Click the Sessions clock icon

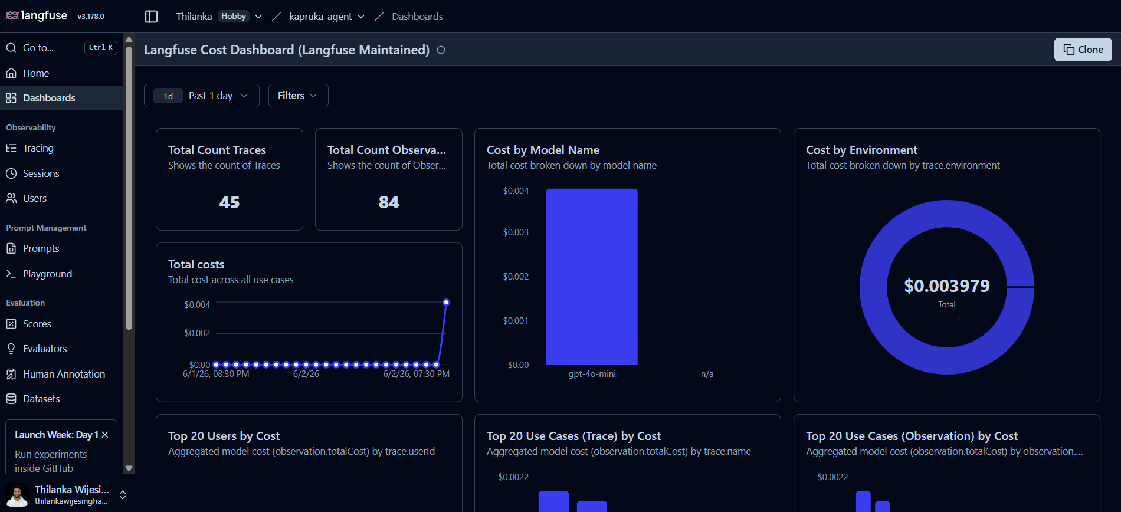click(x=11, y=173)
